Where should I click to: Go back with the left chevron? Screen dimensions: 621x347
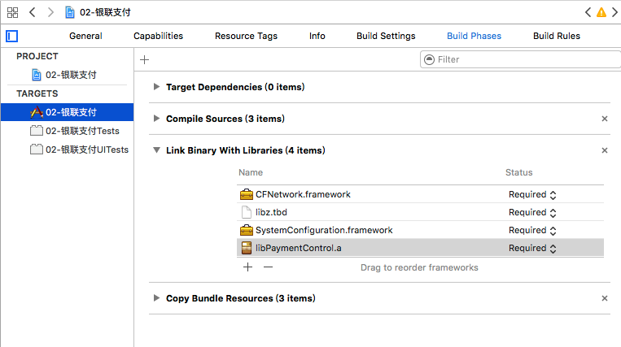[33, 12]
